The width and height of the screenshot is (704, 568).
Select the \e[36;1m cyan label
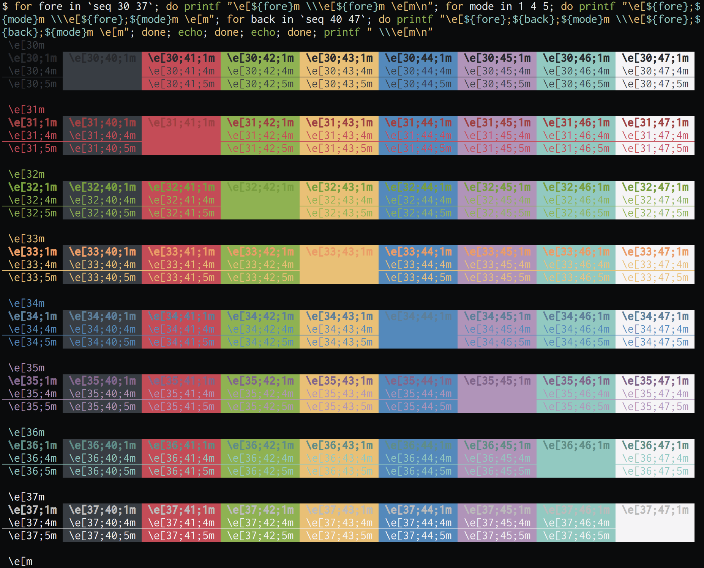click(32, 445)
